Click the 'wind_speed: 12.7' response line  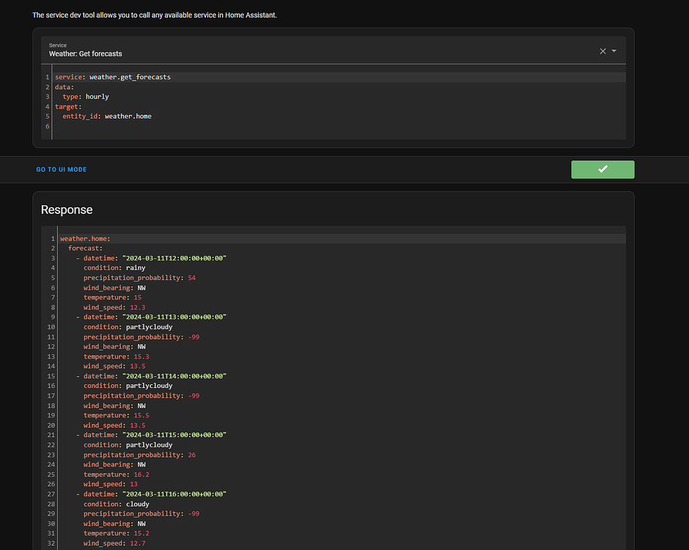click(x=114, y=543)
